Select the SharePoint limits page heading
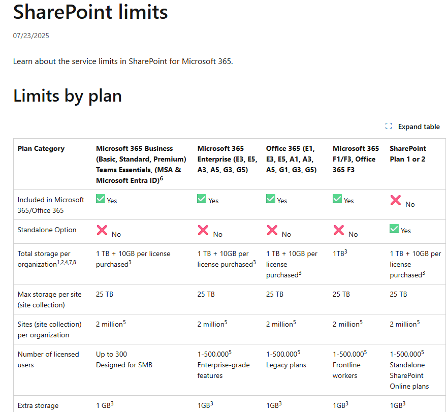Viewport: 447px width, 412px height. point(90,13)
